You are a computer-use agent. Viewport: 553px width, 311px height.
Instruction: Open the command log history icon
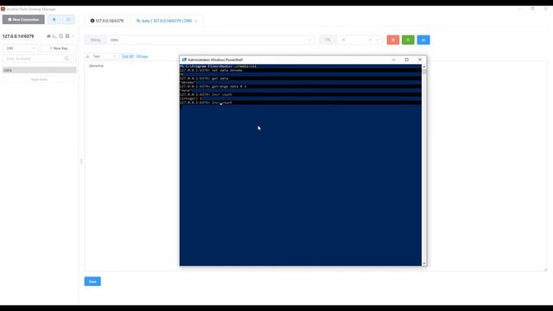point(68,19)
